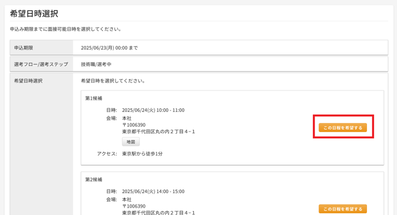Click the 第2候補 card title
397x215 pixels.
pyautogui.click(x=93, y=179)
